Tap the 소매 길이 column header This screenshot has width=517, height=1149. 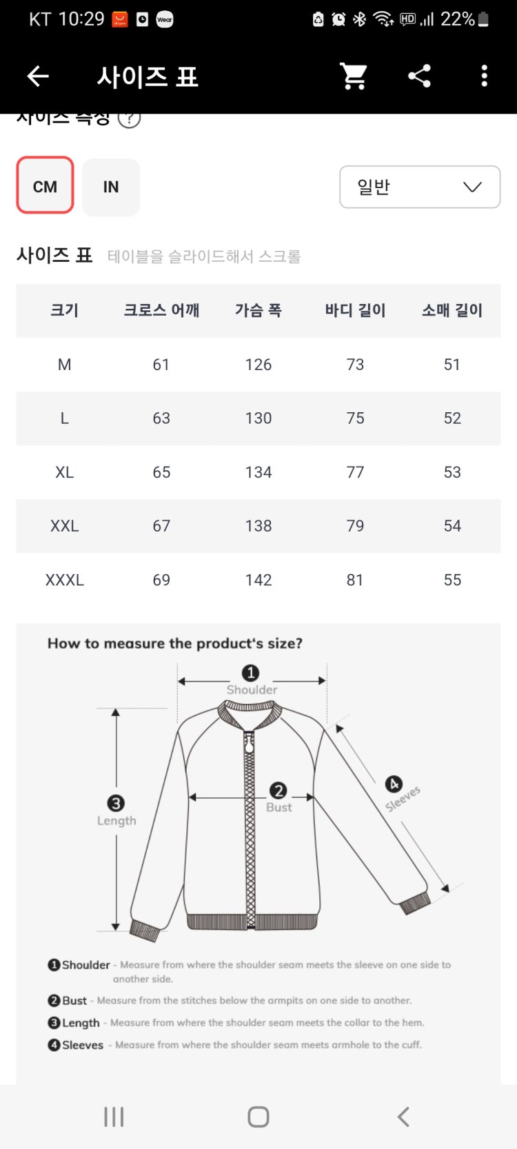pyautogui.click(x=452, y=310)
